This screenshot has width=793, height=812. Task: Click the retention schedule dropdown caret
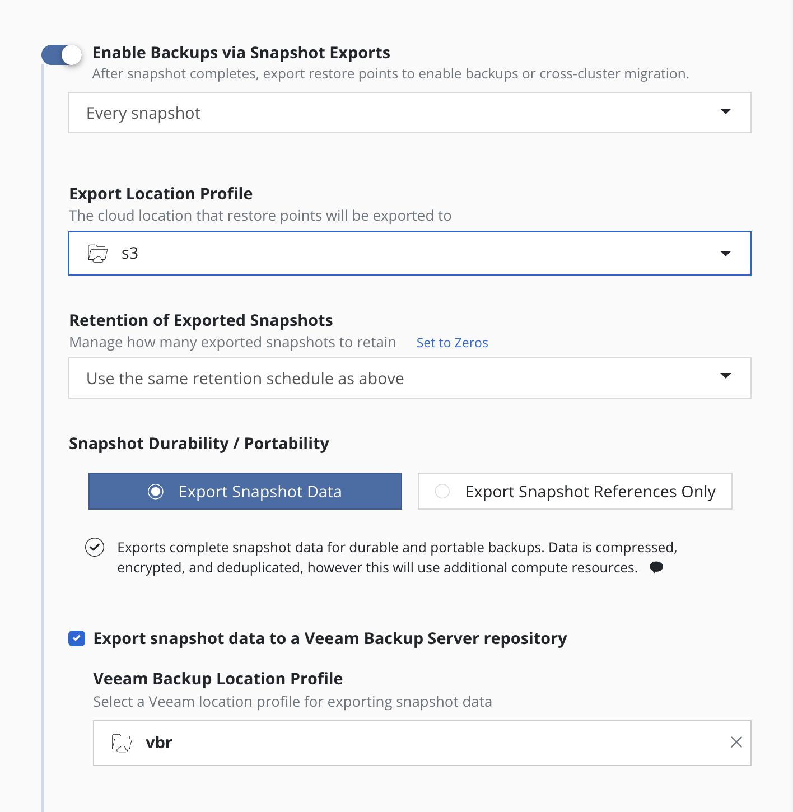pyautogui.click(x=725, y=376)
